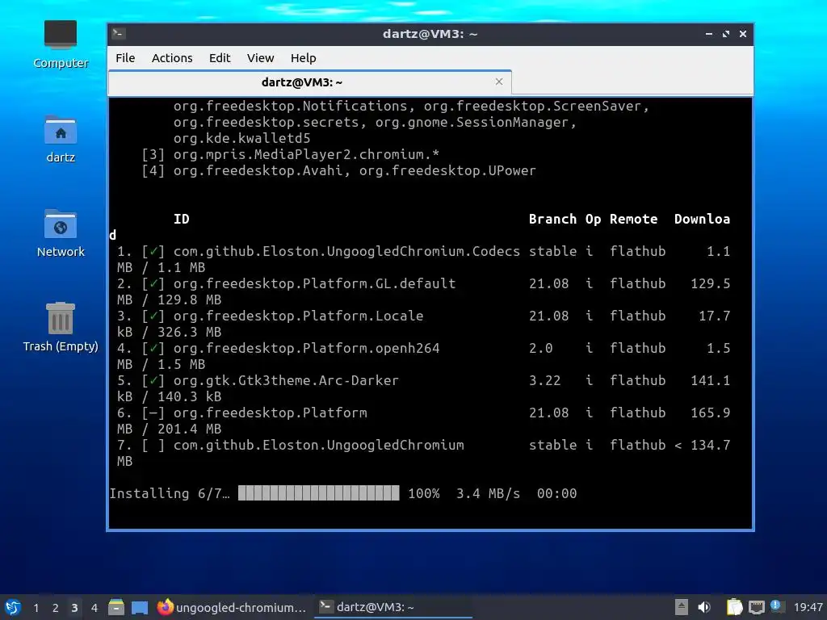Maximize the terminal window
This screenshot has width=827, height=620.
click(x=726, y=34)
